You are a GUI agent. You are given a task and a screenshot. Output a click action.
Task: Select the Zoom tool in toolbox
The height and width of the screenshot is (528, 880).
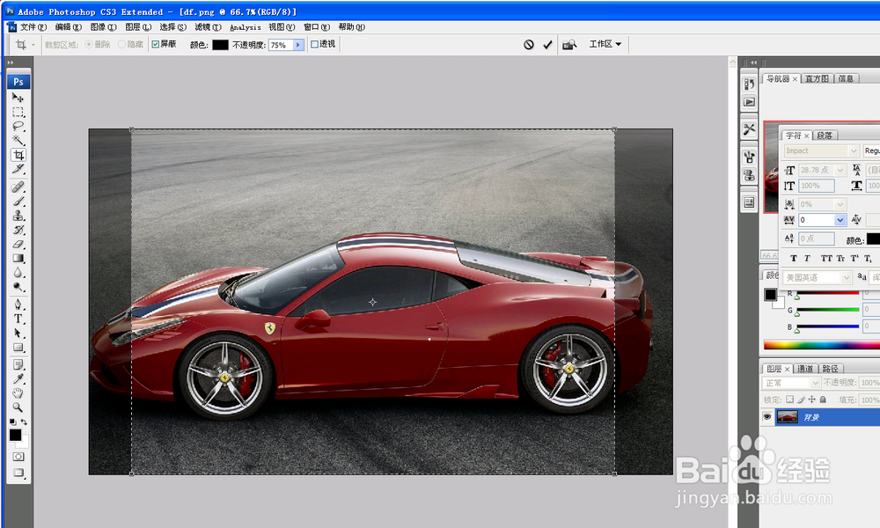(x=18, y=407)
